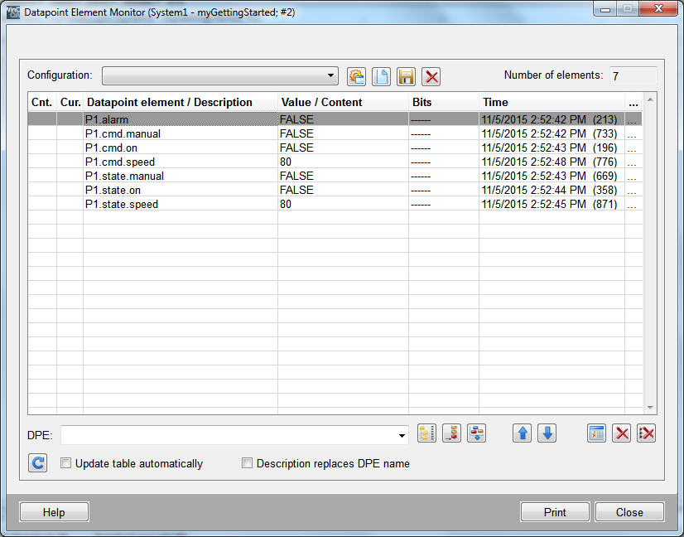This screenshot has width=684, height=537.
Task: Enable Update table automatically checkbox
Action: coord(66,464)
